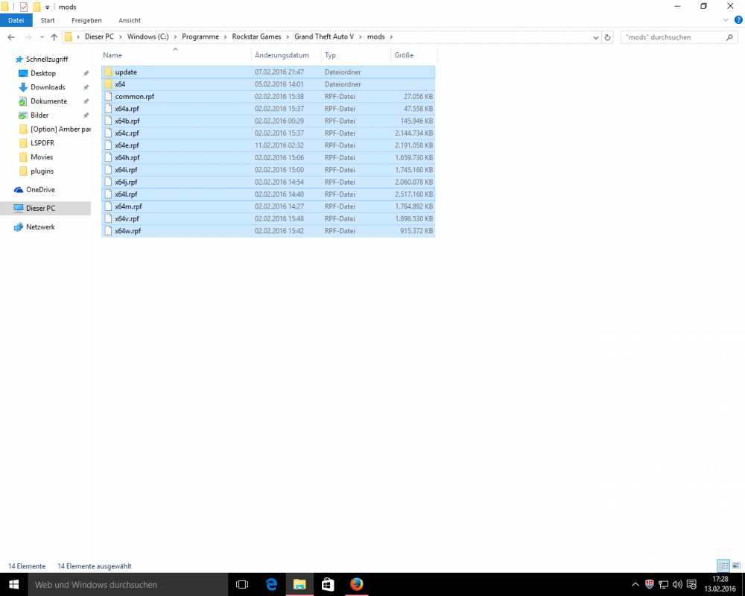Click the search magnifier icon
745x596 pixels.
[x=729, y=37]
